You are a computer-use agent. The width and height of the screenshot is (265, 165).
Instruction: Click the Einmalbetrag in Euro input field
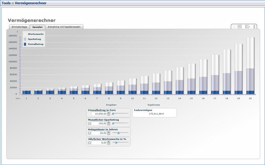pyautogui.click(x=99, y=114)
